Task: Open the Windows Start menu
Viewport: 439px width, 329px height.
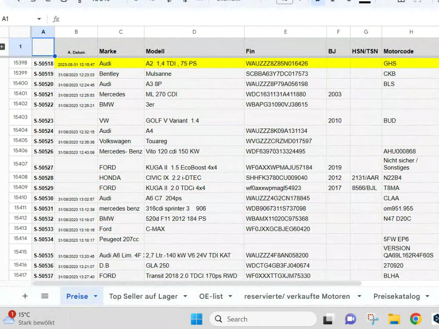Action: (x=196, y=319)
